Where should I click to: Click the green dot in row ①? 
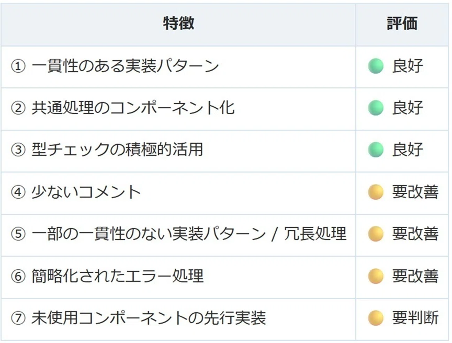[x=375, y=66]
